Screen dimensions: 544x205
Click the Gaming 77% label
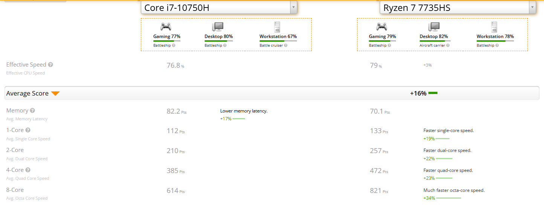pos(167,36)
